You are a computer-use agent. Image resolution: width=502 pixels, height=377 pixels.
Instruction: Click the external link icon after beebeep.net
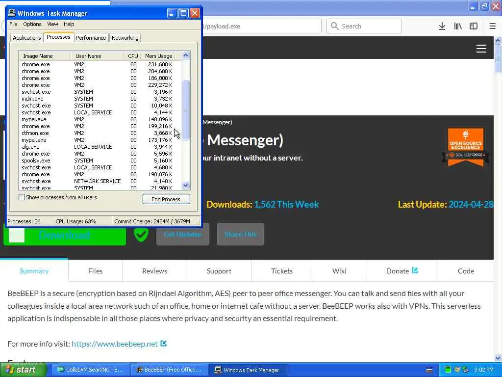click(x=164, y=343)
